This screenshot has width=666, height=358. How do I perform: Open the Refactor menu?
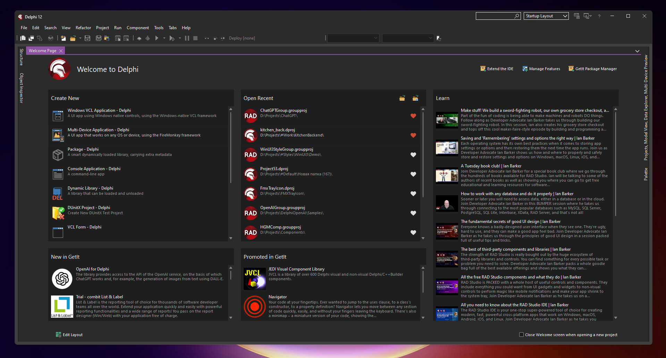(x=83, y=28)
